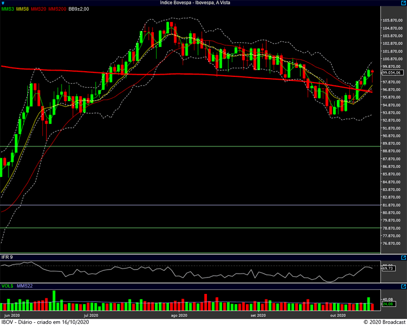Click the MMS200 moving average label
This screenshot has width=407, height=325.
point(57,10)
